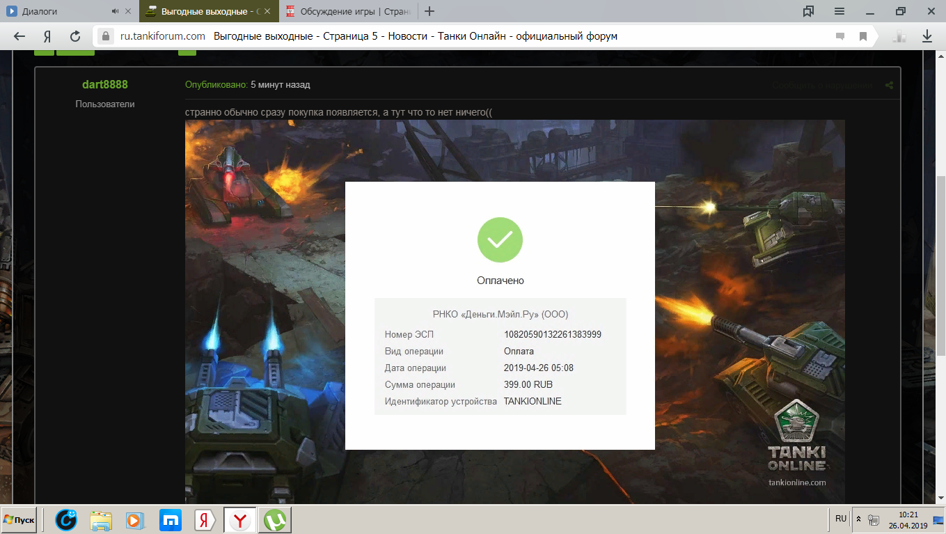Open uTorrent from the taskbar
946x534 pixels.
[274, 520]
